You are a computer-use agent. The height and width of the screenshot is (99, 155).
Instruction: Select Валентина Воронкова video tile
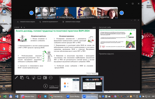46,13
